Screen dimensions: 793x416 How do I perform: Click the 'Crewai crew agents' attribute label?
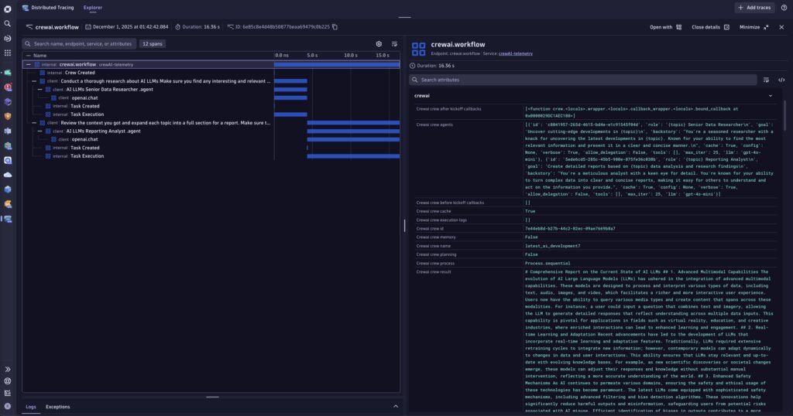pos(434,124)
